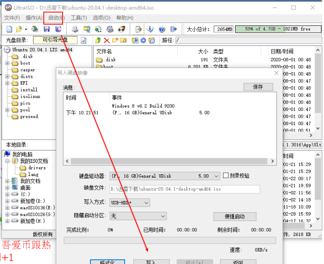This screenshot has height=264, width=324.
Task: Select the preseed folder in tree
Action: [x=29, y=116]
